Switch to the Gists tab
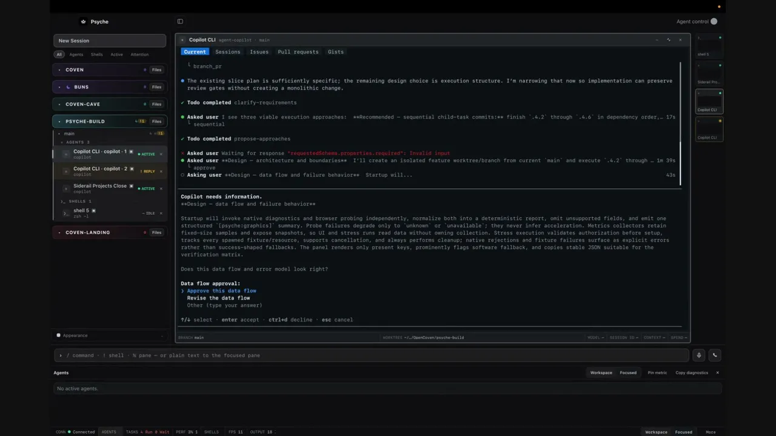Screen dimensions: 776x436 click(336, 52)
